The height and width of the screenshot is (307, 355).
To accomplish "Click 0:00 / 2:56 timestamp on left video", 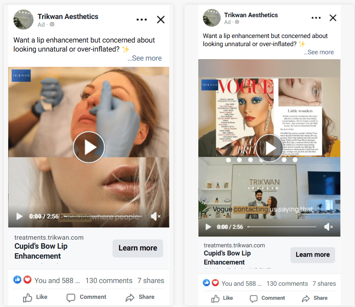I will [x=44, y=216].
